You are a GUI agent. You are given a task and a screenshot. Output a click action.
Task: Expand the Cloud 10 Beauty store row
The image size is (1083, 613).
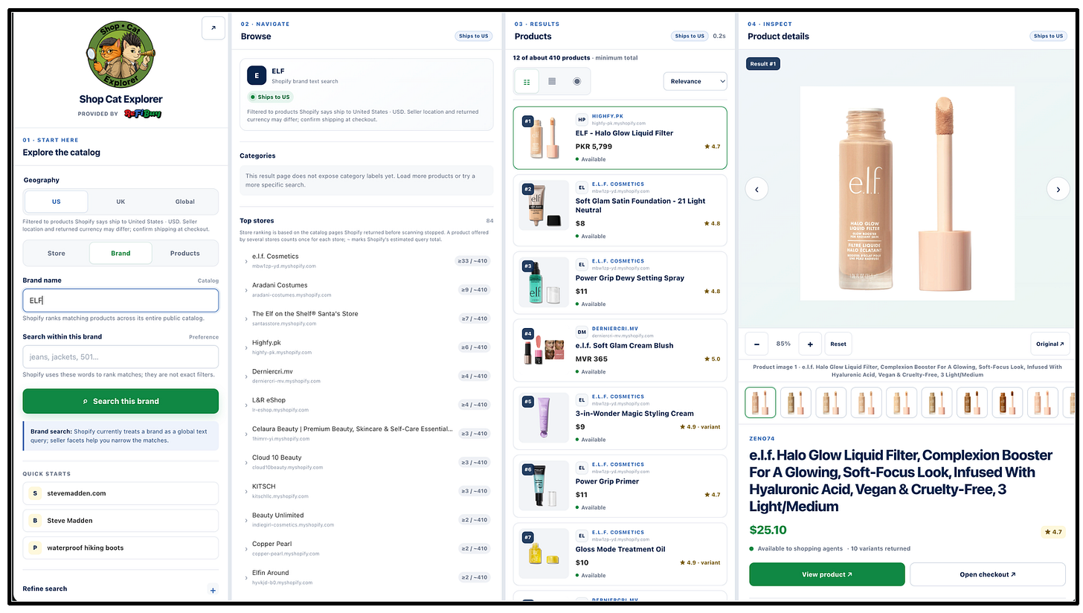click(367, 462)
